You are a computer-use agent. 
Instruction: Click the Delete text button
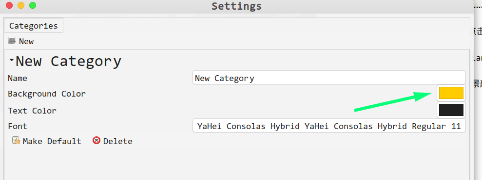[x=118, y=141]
